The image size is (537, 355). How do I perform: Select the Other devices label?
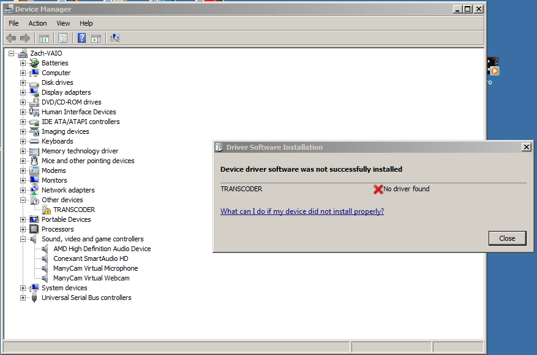62,200
